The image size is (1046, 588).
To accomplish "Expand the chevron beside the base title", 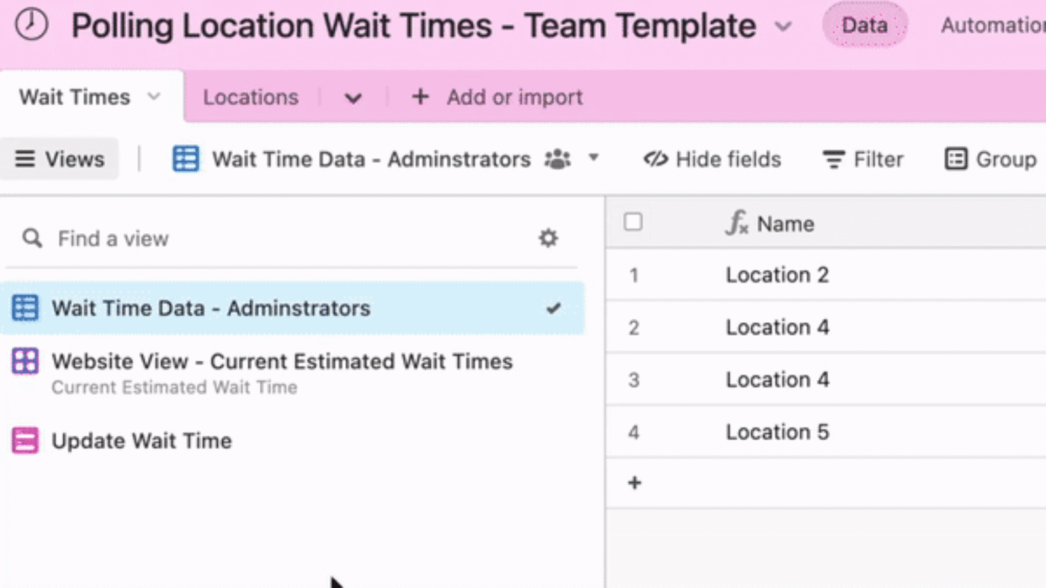I will (783, 27).
